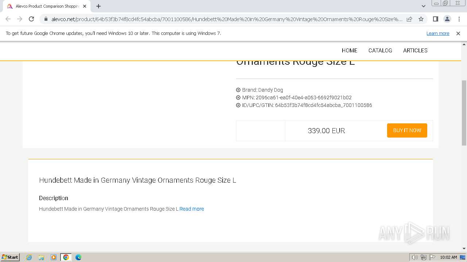
Task: Open Windows Media Player on taskbar
Action: (x=54, y=257)
